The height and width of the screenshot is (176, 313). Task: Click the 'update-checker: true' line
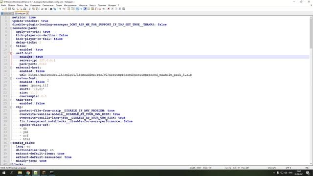click(30, 21)
